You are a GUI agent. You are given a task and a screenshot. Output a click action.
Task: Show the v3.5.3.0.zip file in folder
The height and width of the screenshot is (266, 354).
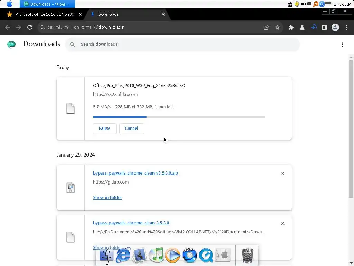pyautogui.click(x=108, y=197)
